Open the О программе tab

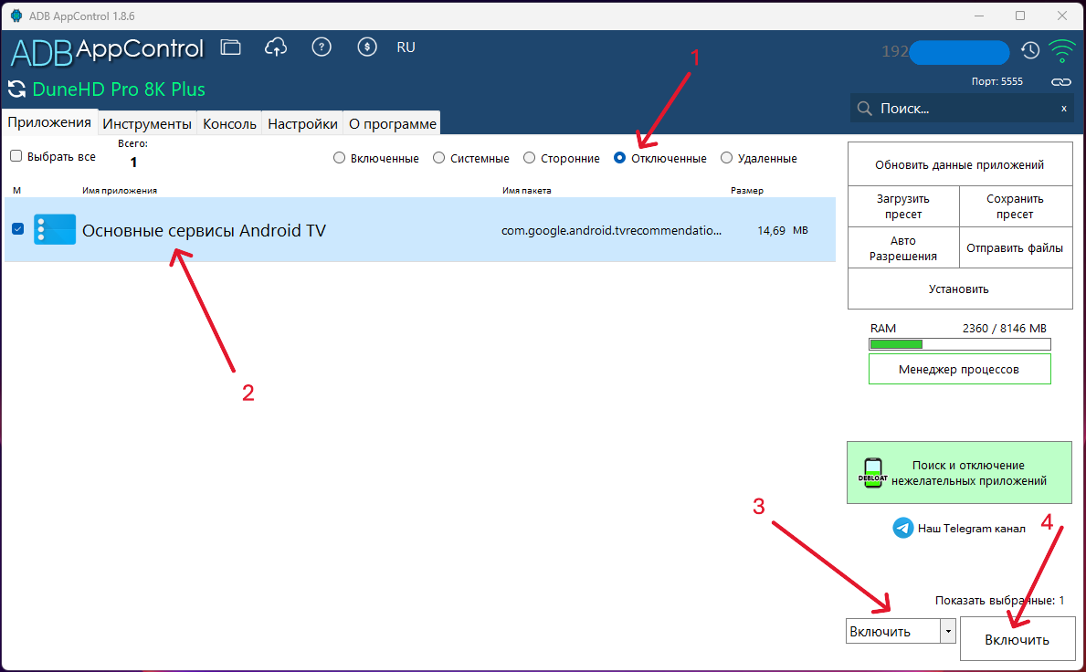point(393,124)
